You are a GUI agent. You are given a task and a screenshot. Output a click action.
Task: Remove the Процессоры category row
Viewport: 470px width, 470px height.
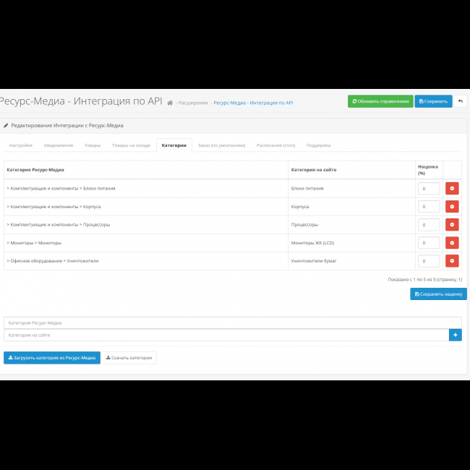[452, 225]
